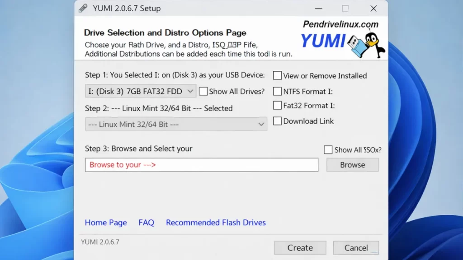Open the Home Page link
This screenshot has width=463, height=260.
tap(106, 223)
